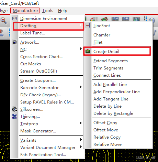158x162 pixels.
Task: Click the Dimension Environment icon
Action: click(14, 18)
